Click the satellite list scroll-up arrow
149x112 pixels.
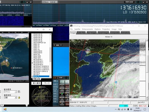pyautogui.click(x=50, y=34)
